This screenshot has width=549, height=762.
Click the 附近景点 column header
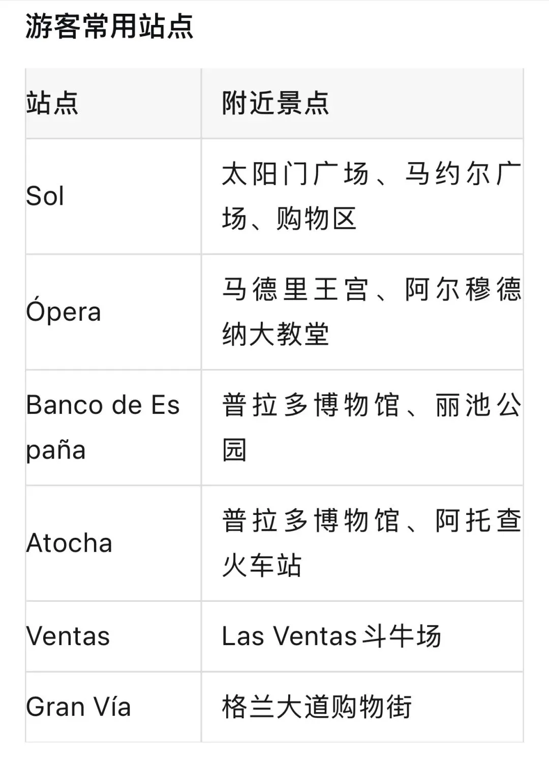point(362,103)
